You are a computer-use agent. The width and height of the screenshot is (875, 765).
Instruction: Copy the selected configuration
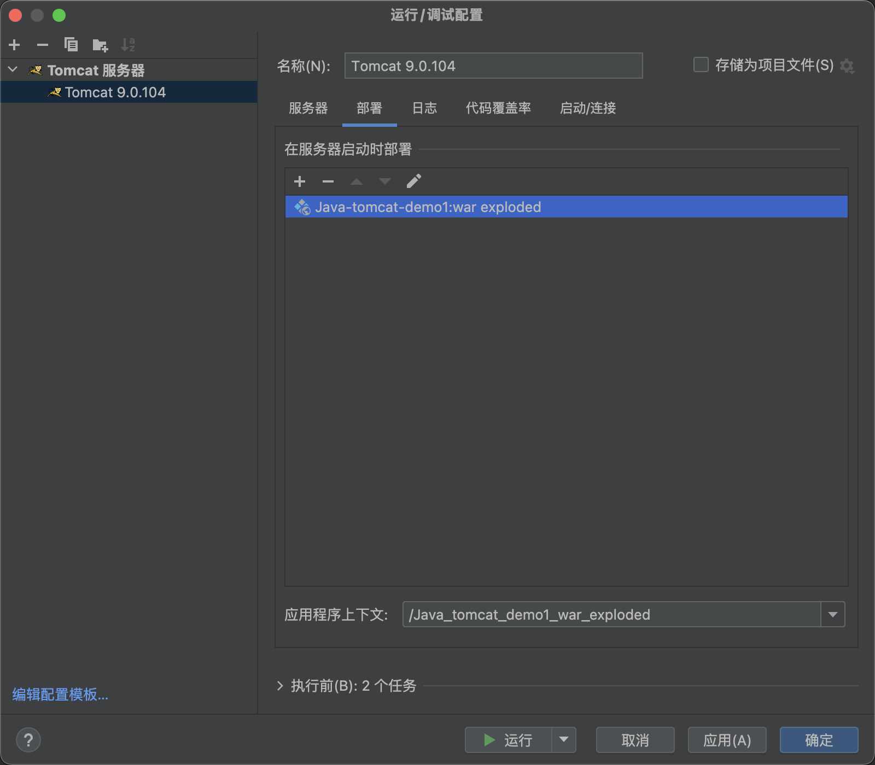click(x=71, y=45)
